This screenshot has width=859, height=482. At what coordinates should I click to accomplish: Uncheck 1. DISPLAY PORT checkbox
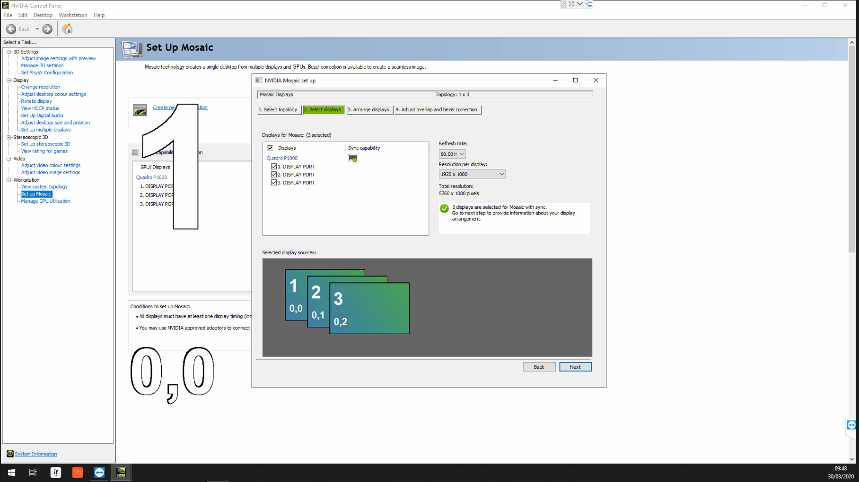click(274, 167)
